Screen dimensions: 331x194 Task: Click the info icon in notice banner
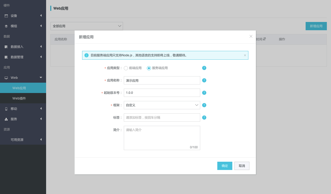[x=87, y=55]
